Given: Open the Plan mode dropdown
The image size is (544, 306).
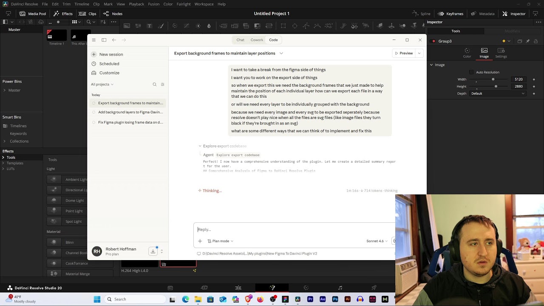Looking at the screenshot, I should [221, 241].
